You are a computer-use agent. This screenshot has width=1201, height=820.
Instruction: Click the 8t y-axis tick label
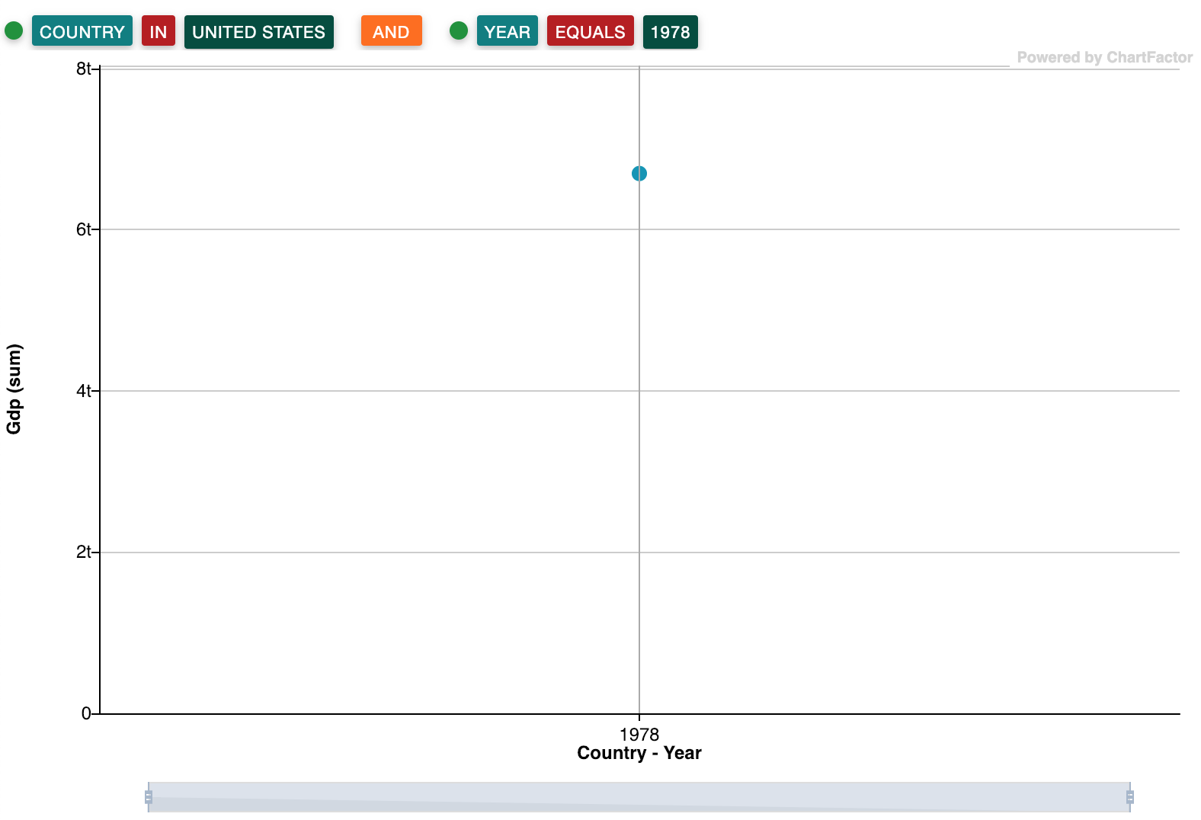pyautogui.click(x=83, y=69)
